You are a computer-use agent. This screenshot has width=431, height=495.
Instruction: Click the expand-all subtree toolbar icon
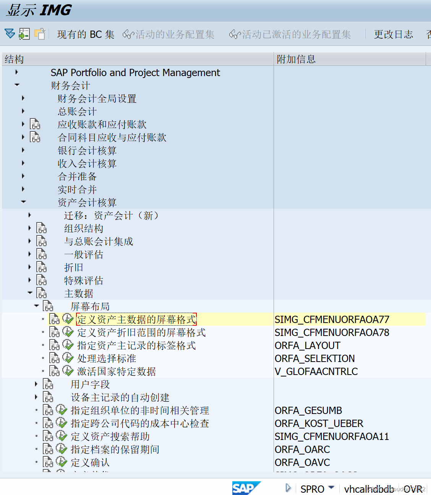coord(10,34)
